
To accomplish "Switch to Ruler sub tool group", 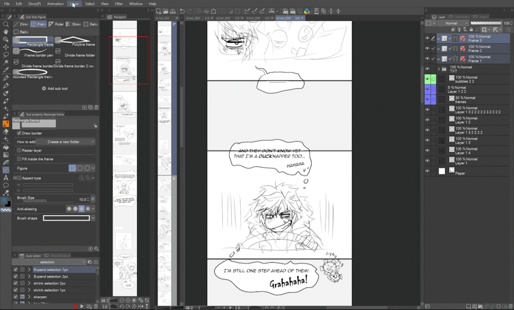I will tap(56, 24).
